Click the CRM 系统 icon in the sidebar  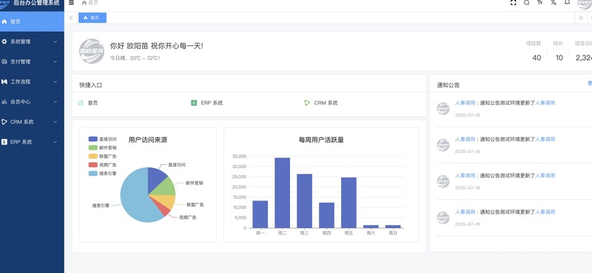[x=4, y=121]
